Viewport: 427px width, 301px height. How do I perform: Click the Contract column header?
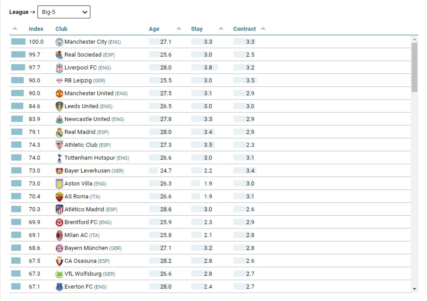click(244, 29)
